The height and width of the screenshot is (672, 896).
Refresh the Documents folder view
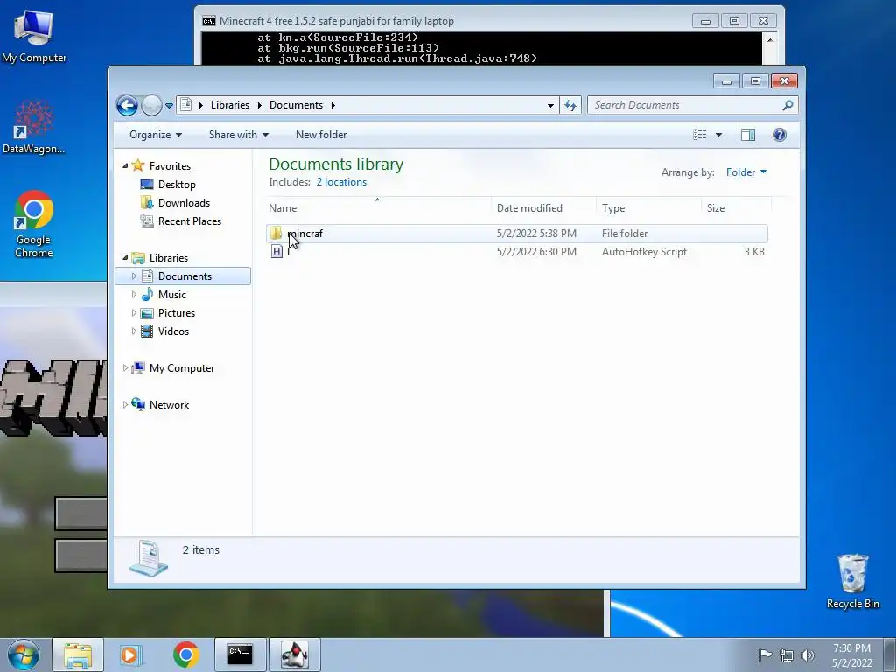(570, 105)
